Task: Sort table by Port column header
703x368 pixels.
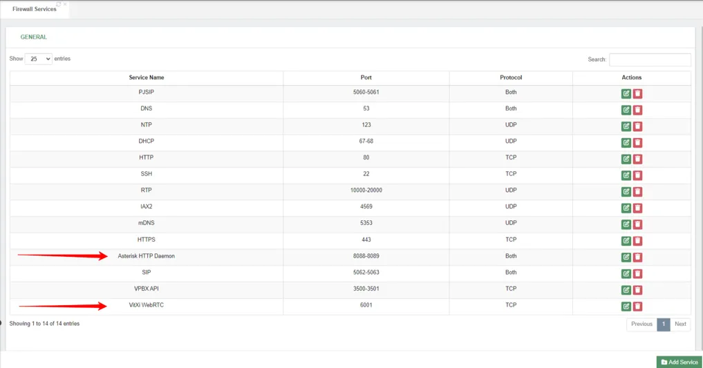Action: tap(366, 77)
